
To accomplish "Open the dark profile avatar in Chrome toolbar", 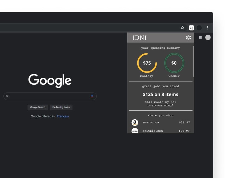I will (x=199, y=28).
